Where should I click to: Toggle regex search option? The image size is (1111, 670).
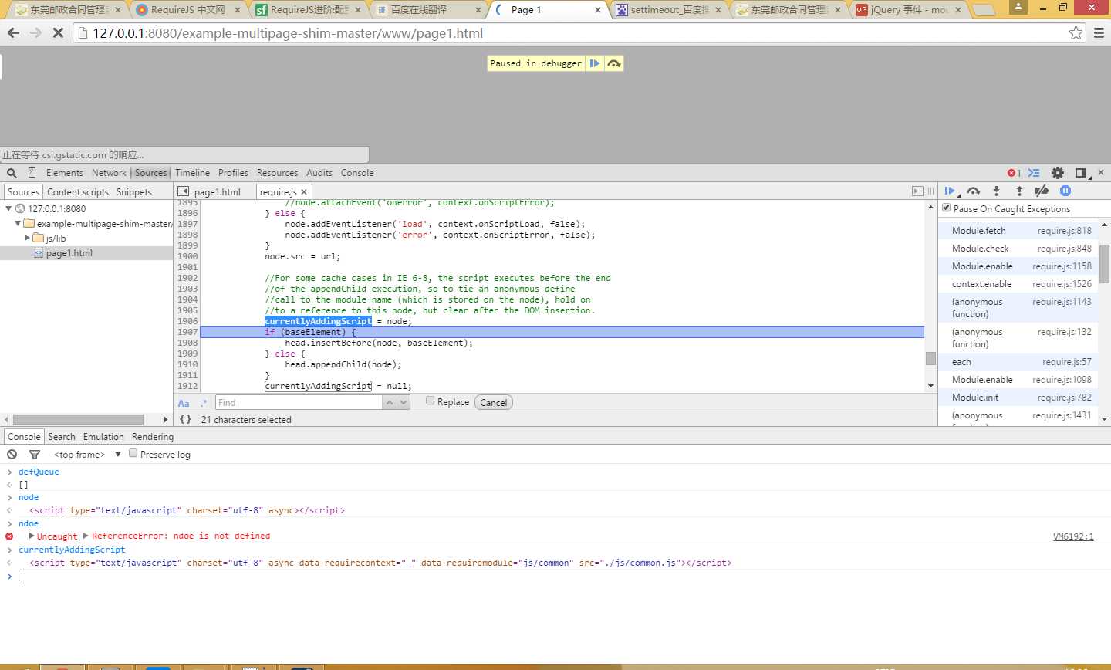coord(204,403)
